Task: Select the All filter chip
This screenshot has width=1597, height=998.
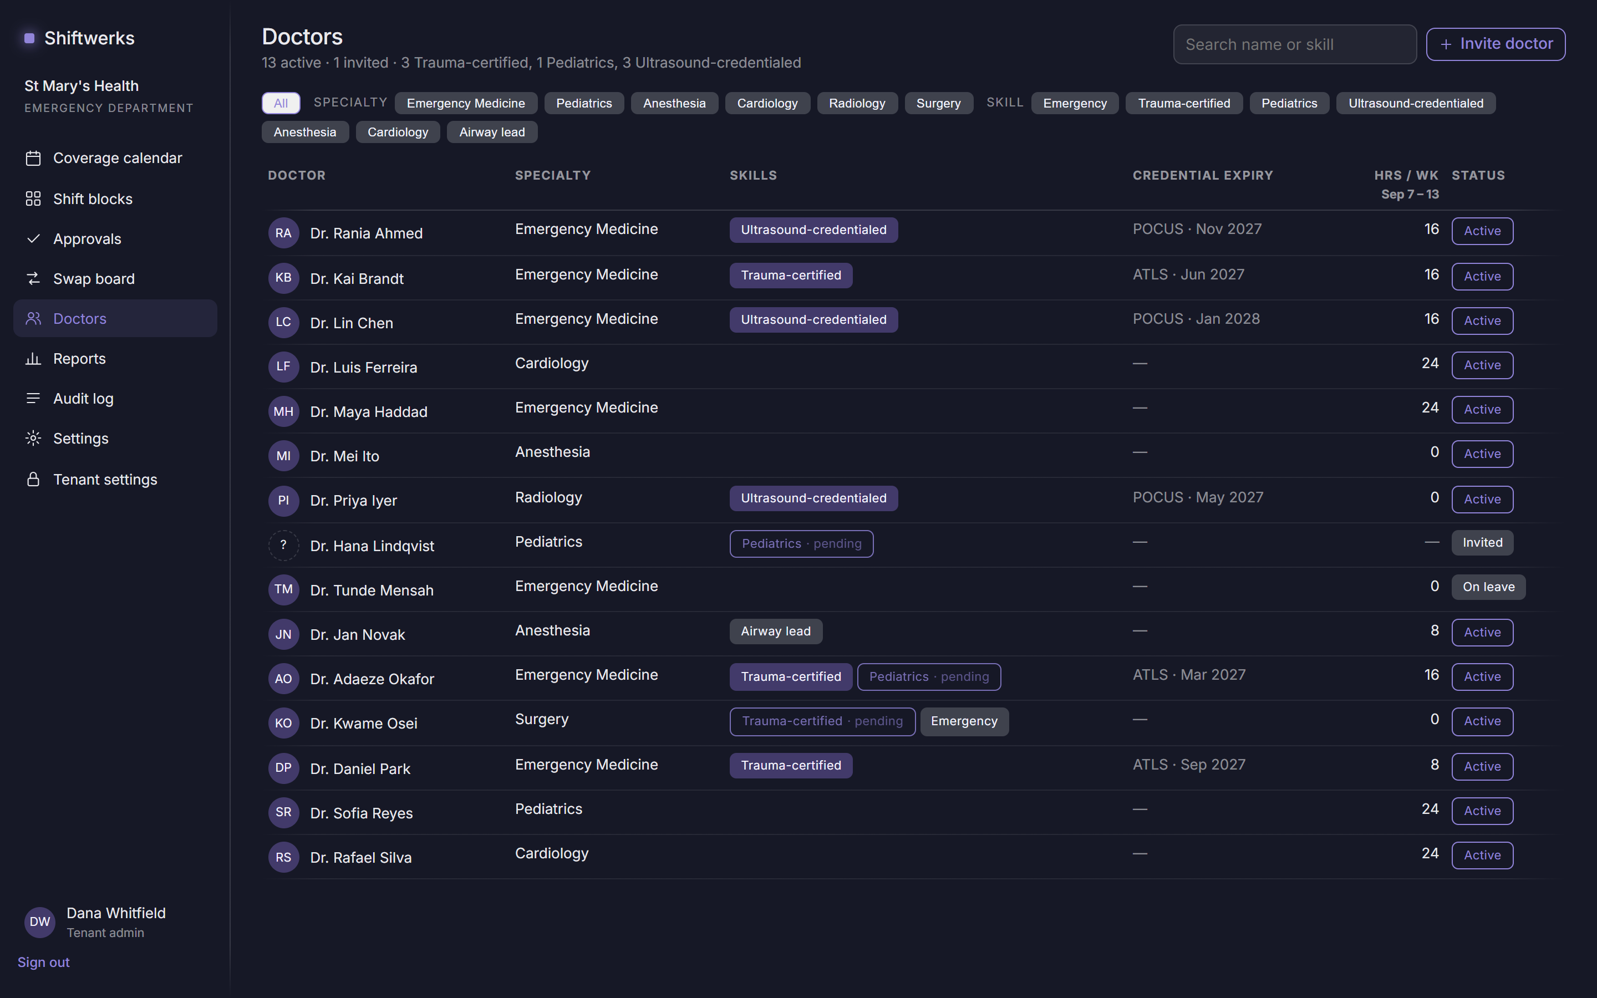Action: pos(281,103)
